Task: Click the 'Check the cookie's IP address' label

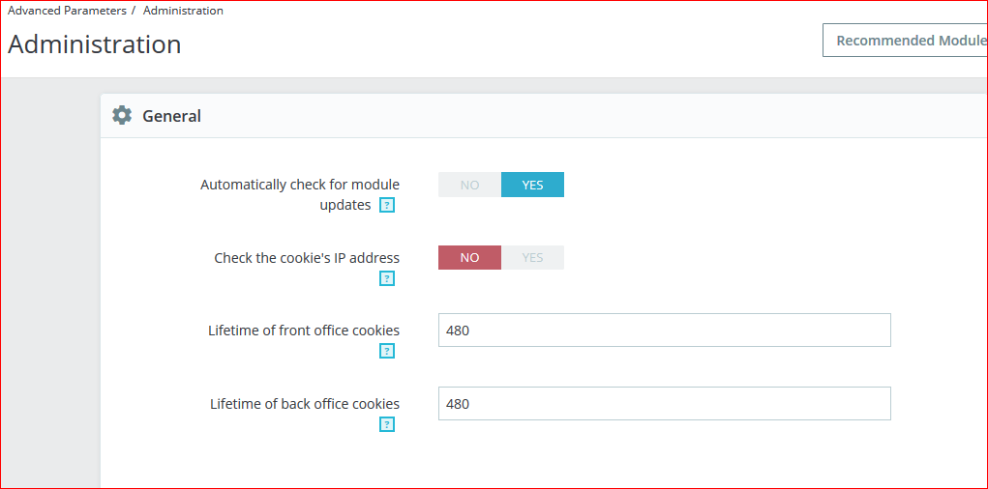Action: click(x=307, y=258)
